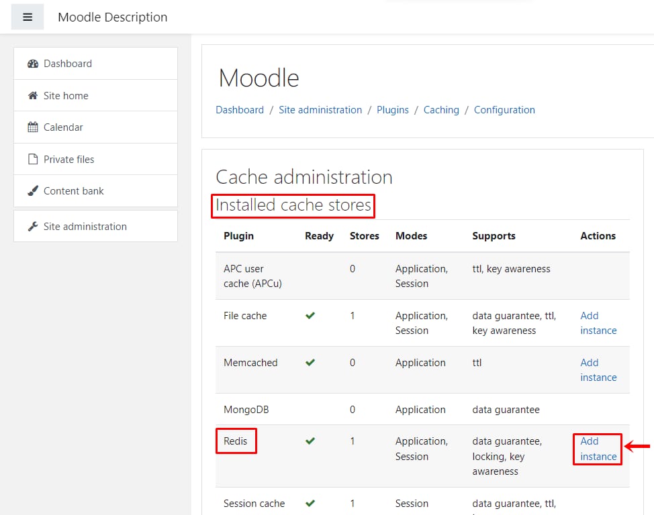
Task: Open Private files in the side menu
Action: click(95, 159)
